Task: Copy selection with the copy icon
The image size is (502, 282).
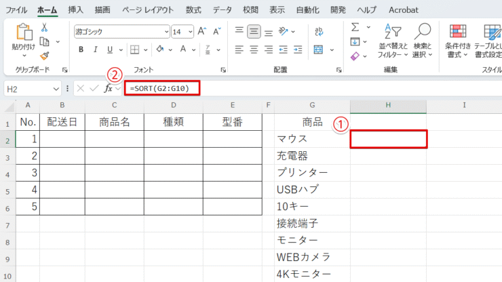Action: coord(44,41)
